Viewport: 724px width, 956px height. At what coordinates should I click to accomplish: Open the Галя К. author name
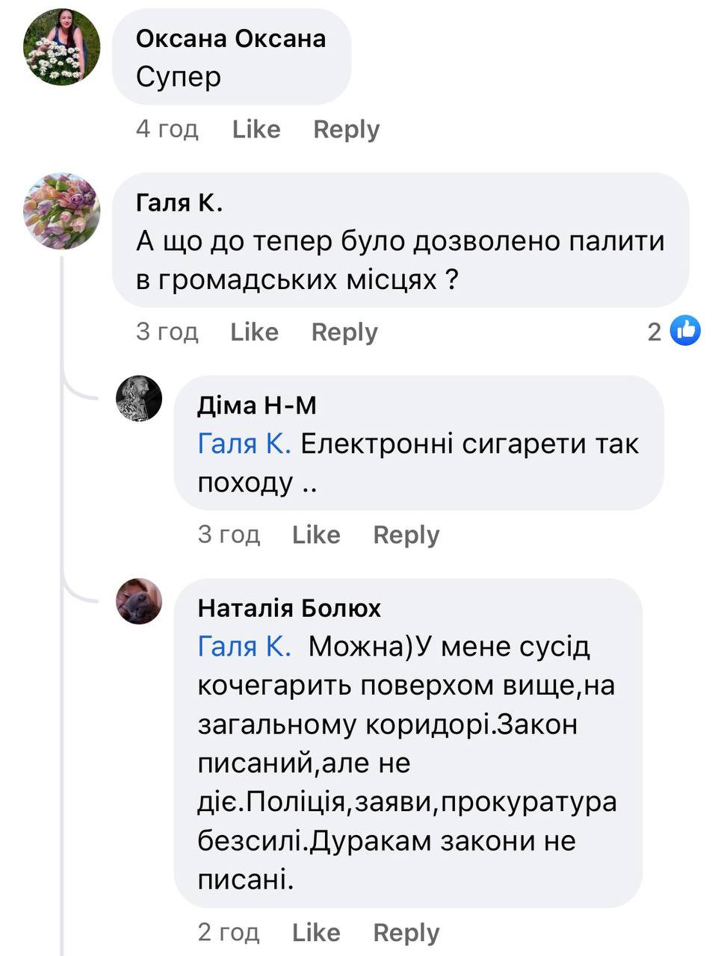point(179,202)
